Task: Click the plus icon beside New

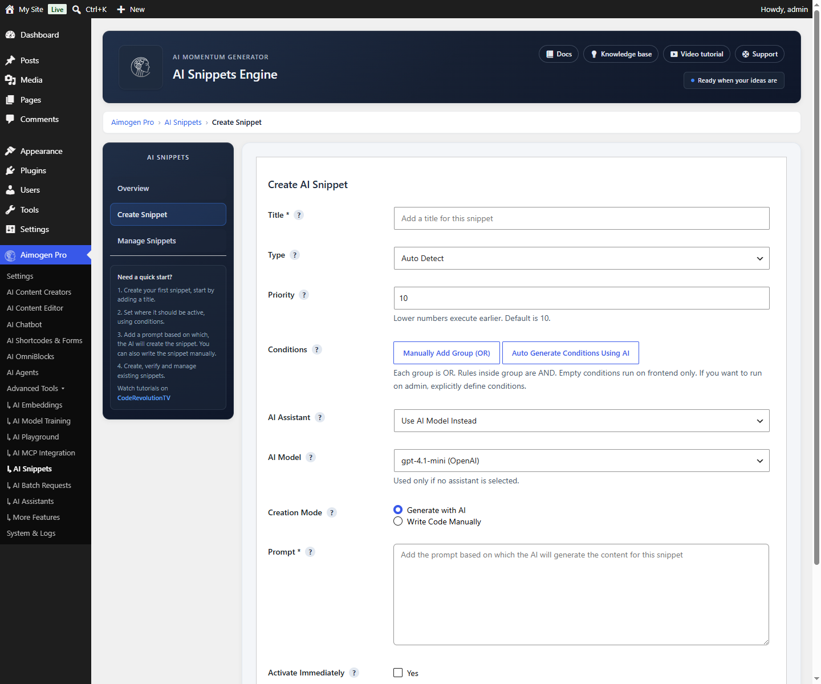Action: [x=121, y=9]
